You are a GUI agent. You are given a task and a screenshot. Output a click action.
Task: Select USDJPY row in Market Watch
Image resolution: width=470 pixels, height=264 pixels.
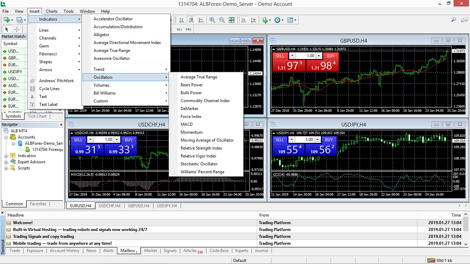click(14, 72)
